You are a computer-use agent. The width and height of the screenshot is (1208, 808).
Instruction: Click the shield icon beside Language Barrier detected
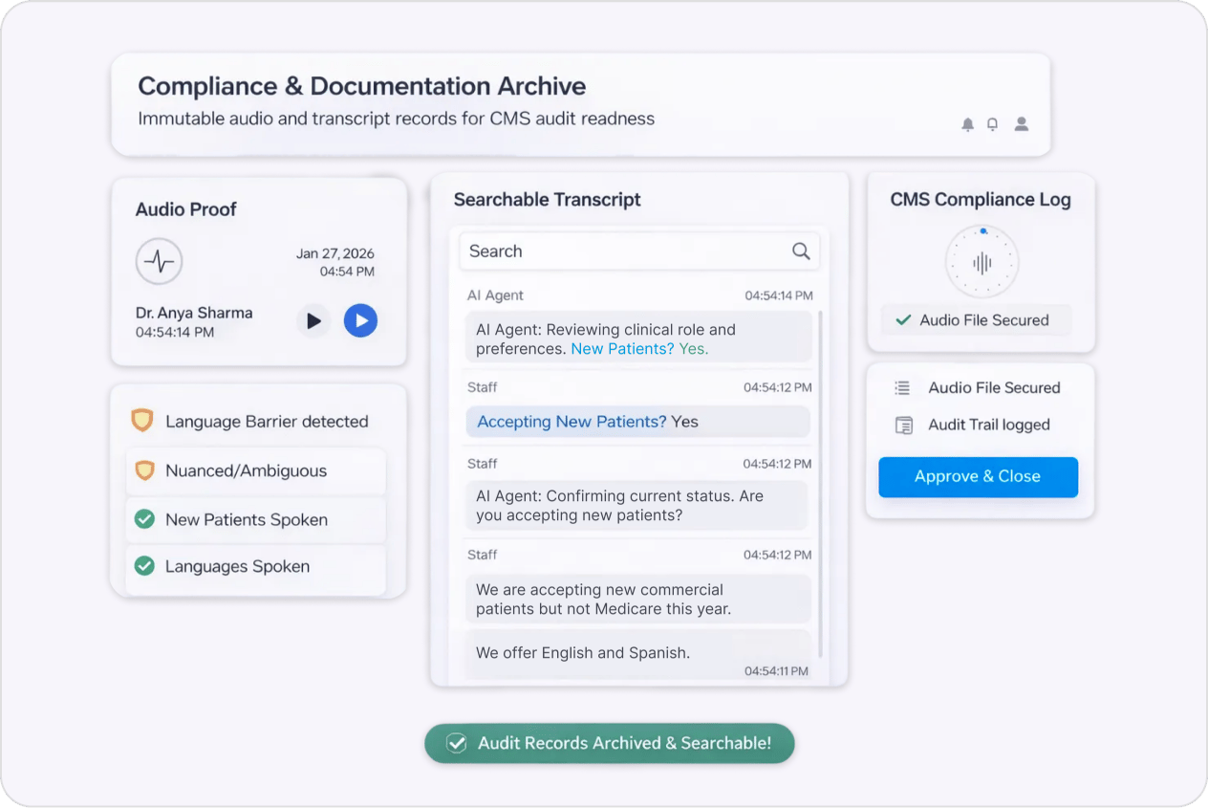tap(145, 421)
